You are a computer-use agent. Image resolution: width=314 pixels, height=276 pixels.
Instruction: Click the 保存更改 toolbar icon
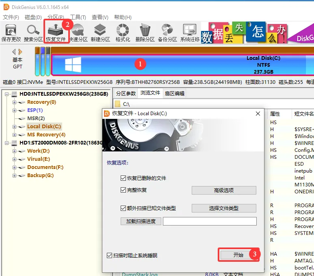tap(11, 33)
